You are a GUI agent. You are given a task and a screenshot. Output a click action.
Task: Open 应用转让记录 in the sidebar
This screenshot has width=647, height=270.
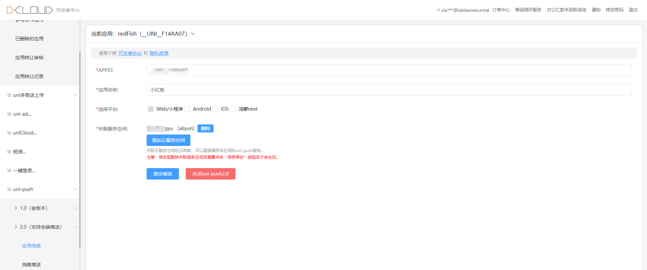29,76
